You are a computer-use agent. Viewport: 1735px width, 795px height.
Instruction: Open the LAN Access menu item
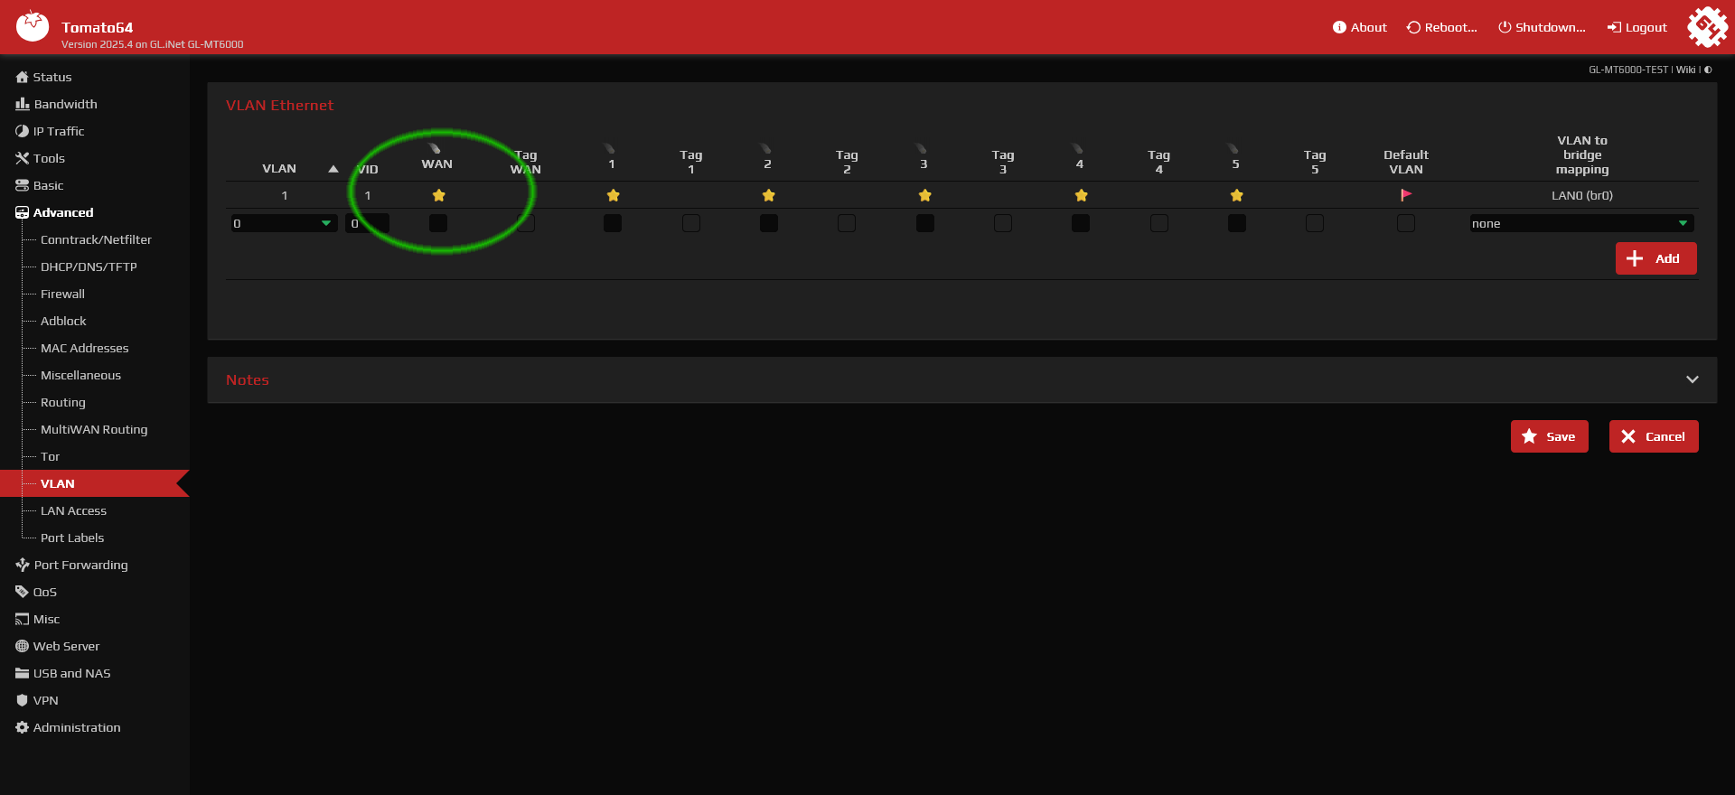pos(73,510)
